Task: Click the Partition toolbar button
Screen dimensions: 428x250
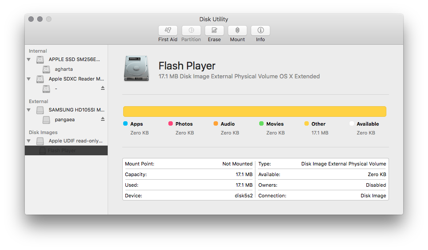Action: [191, 31]
